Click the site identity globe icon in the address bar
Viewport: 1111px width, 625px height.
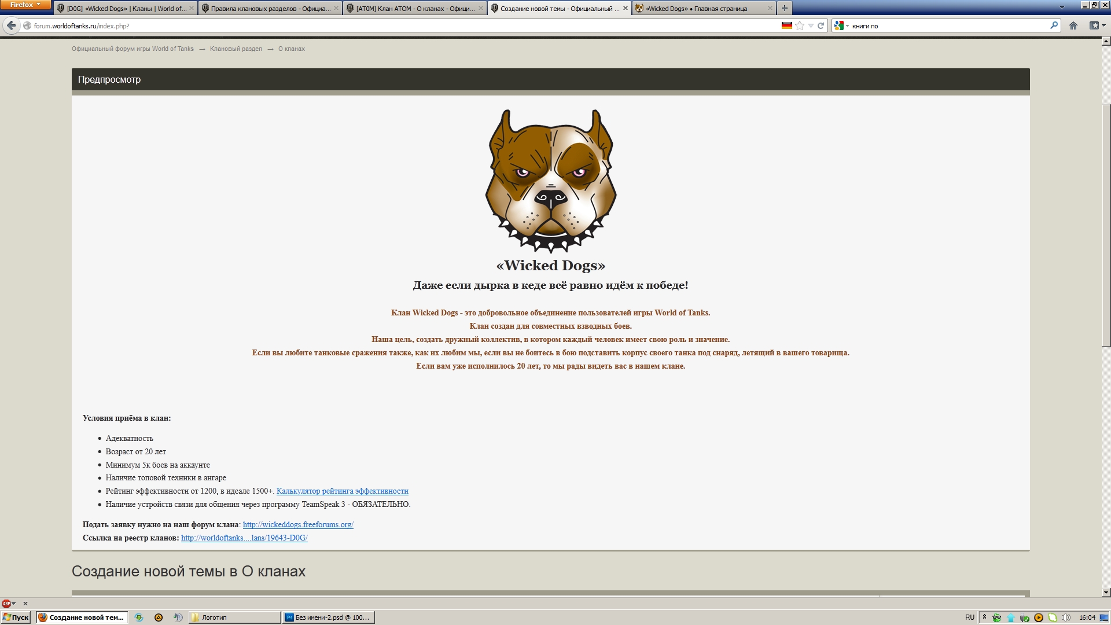[x=27, y=25]
